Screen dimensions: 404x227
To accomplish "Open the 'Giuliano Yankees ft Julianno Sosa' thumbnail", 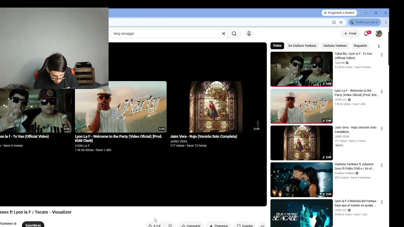I will click(x=301, y=180).
